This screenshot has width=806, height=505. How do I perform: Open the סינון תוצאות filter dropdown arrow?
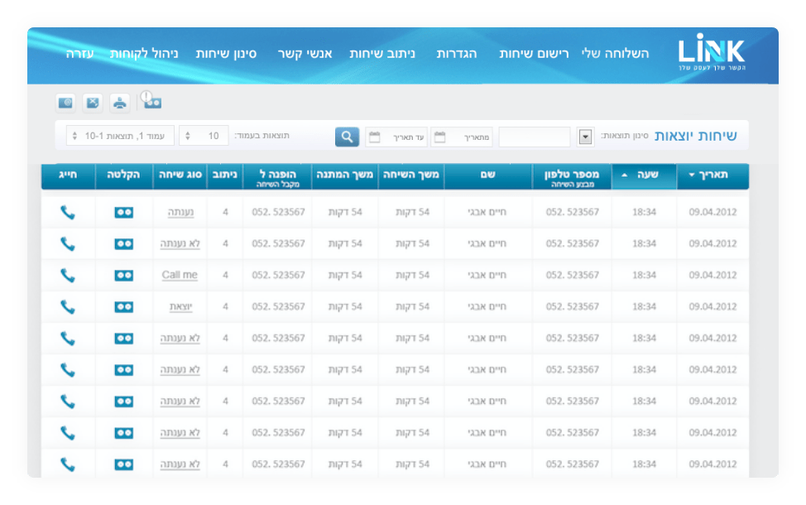(x=585, y=137)
